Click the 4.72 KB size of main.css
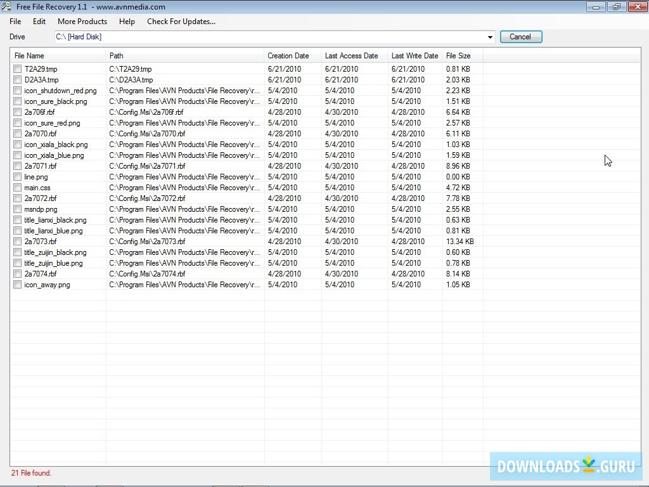 [458, 188]
